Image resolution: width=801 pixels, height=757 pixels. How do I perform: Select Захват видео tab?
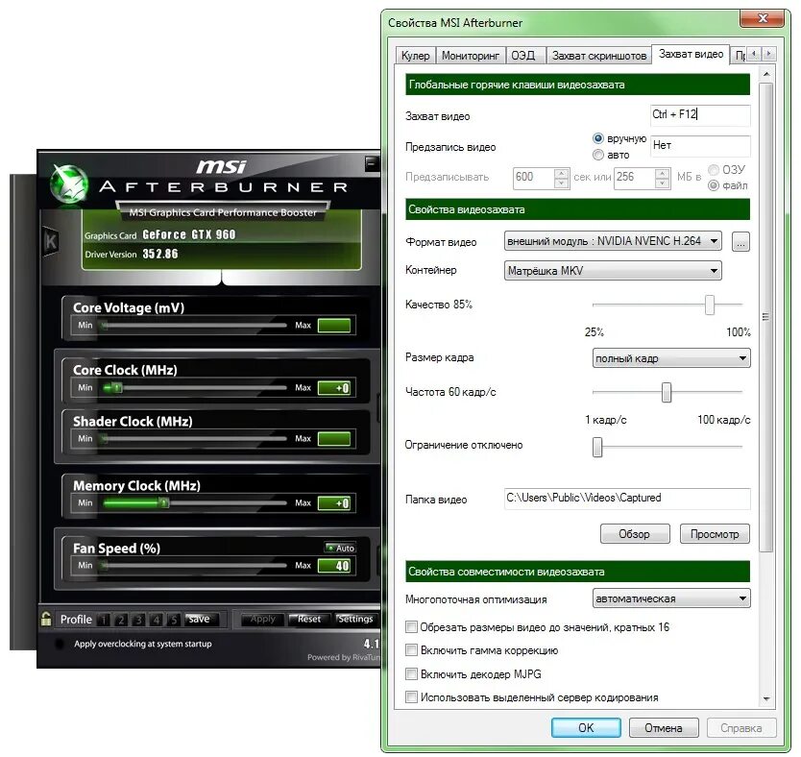[x=691, y=54]
